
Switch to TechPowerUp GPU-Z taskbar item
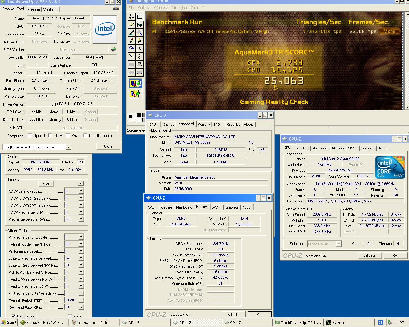298,323
